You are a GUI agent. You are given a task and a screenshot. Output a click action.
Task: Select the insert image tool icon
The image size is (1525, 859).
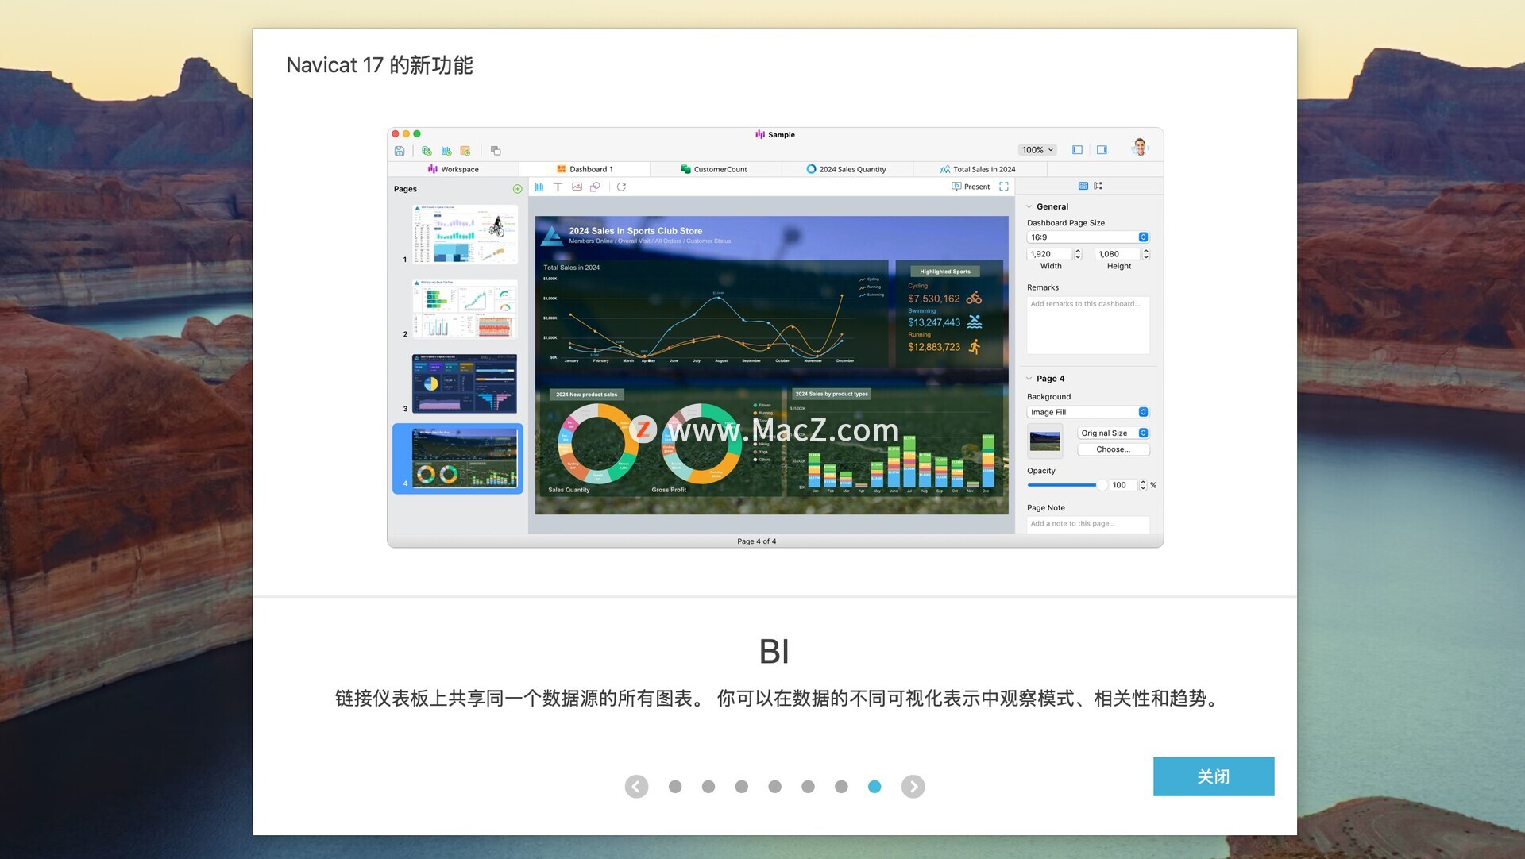click(x=577, y=187)
